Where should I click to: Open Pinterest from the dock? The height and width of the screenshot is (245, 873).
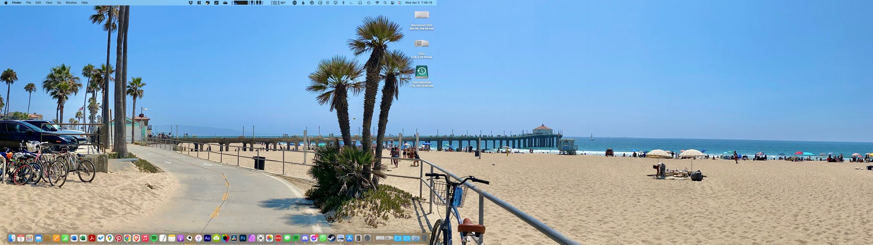[x=119, y=238]
